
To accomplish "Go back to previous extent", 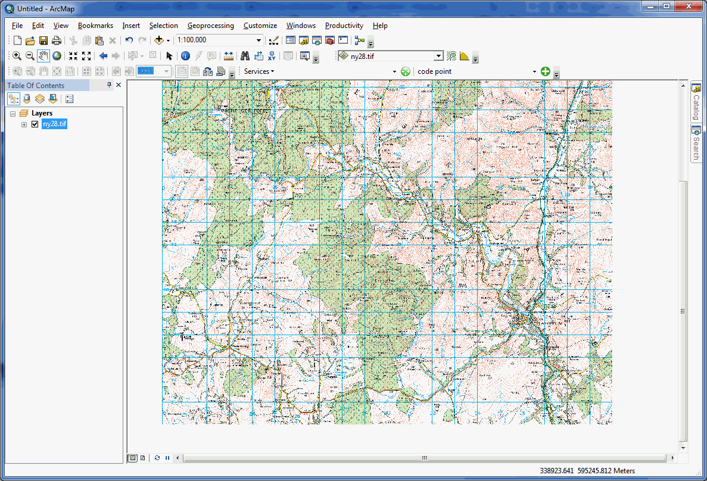I will [x=103, y=56].
